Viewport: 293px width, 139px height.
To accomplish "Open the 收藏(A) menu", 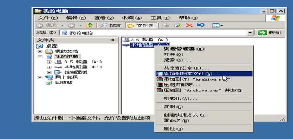I will click(132, 18).
